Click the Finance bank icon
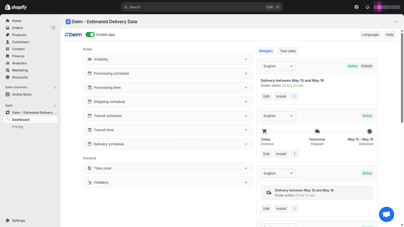The width and height of the screenshot is (404, 227). pos(8,56)
